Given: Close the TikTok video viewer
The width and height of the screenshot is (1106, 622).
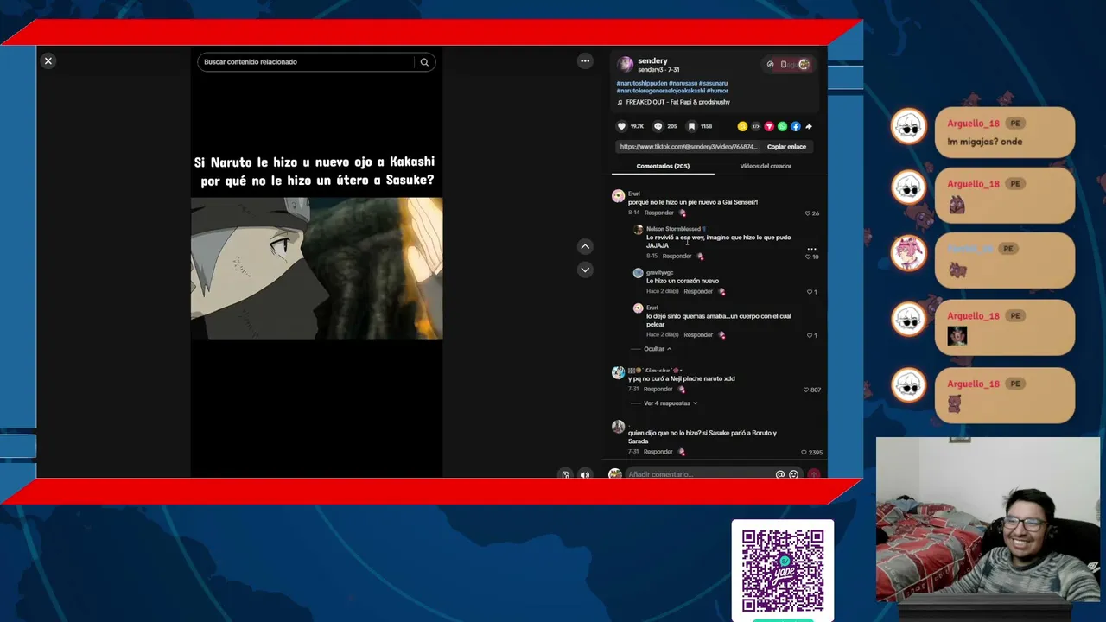Looking at the screenshot, I should (x=48, y=60).
